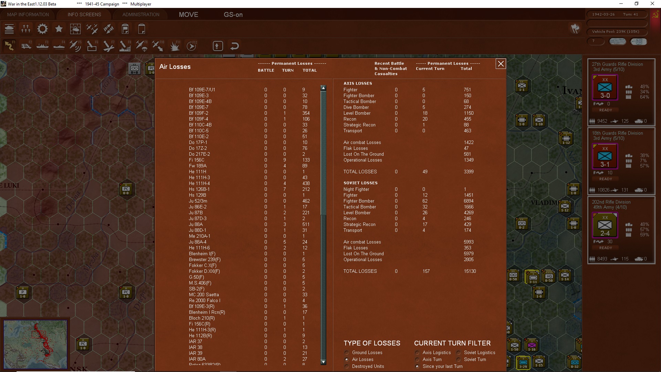Switch to the MOVE tab
The image size is (661, 372).
coord(188,14)
